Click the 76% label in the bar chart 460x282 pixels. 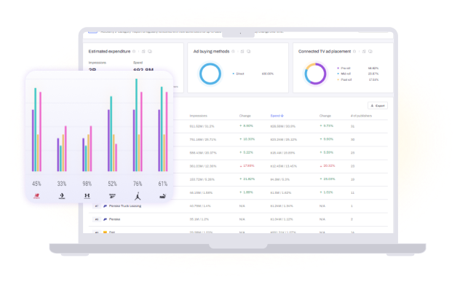click(138, 184)
